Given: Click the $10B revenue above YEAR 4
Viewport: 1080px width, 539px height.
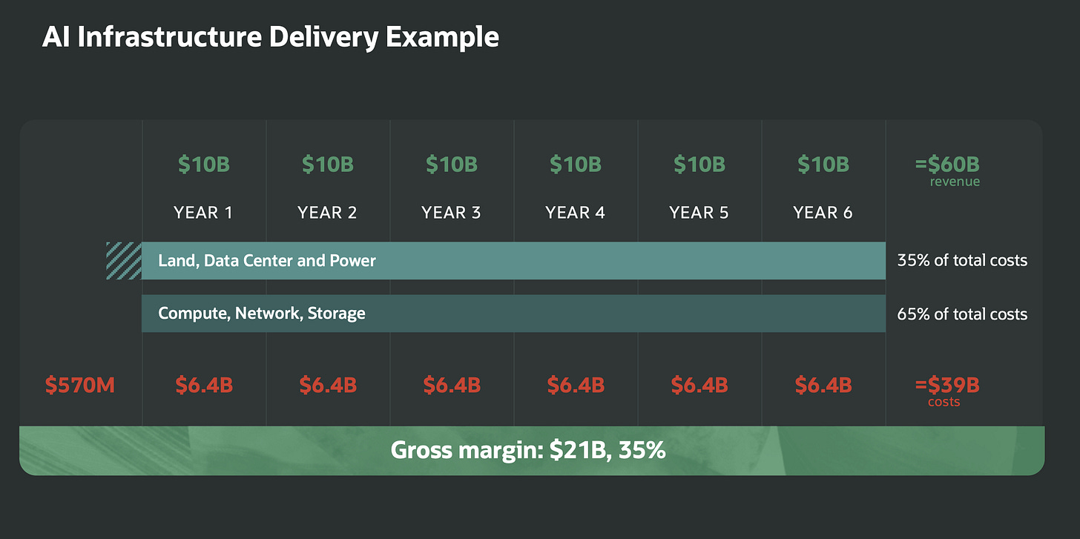Looking at the screenshot, I should (x=576, y=165).
